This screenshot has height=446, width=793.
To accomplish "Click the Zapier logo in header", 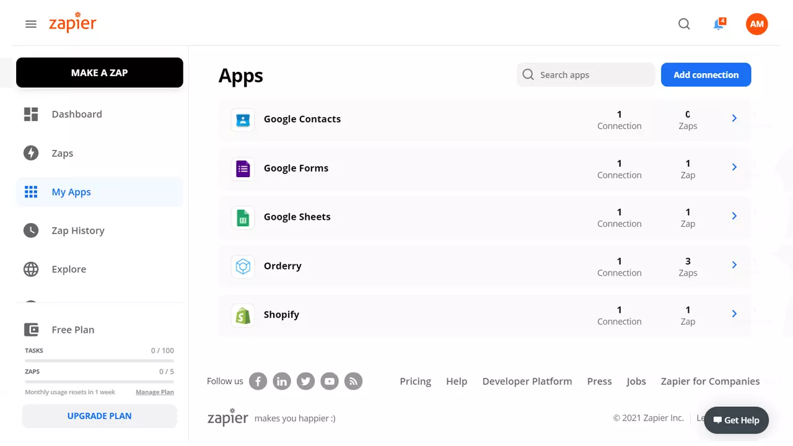I will coord(72,23).
